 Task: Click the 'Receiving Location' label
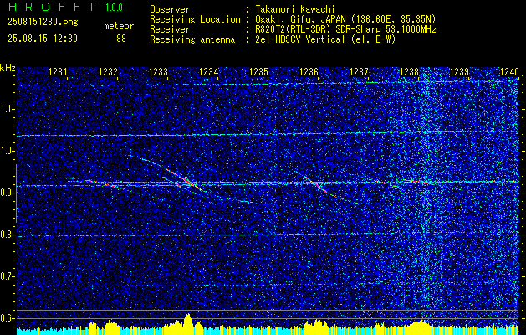pyautogui.click(x=195, y=19)
